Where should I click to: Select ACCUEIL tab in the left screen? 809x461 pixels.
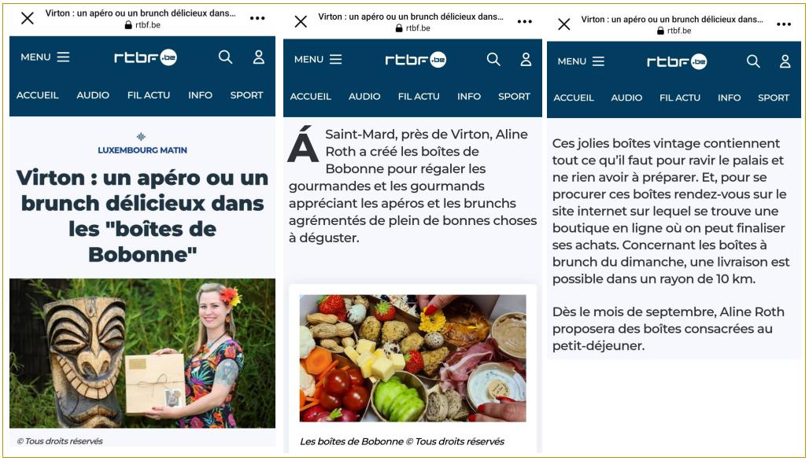tap(38, 95)
